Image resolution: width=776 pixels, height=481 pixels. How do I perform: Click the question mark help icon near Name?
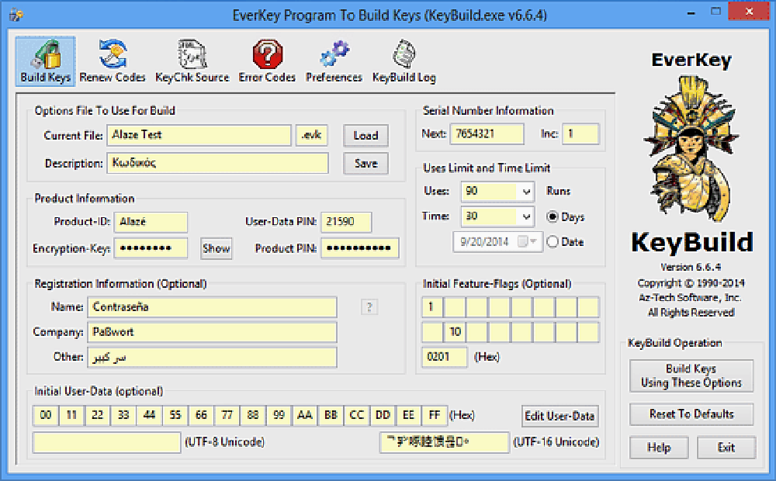[369, 307]
